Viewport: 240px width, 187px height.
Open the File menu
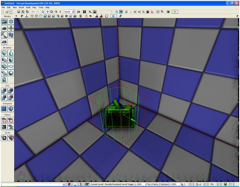(3, 7)
